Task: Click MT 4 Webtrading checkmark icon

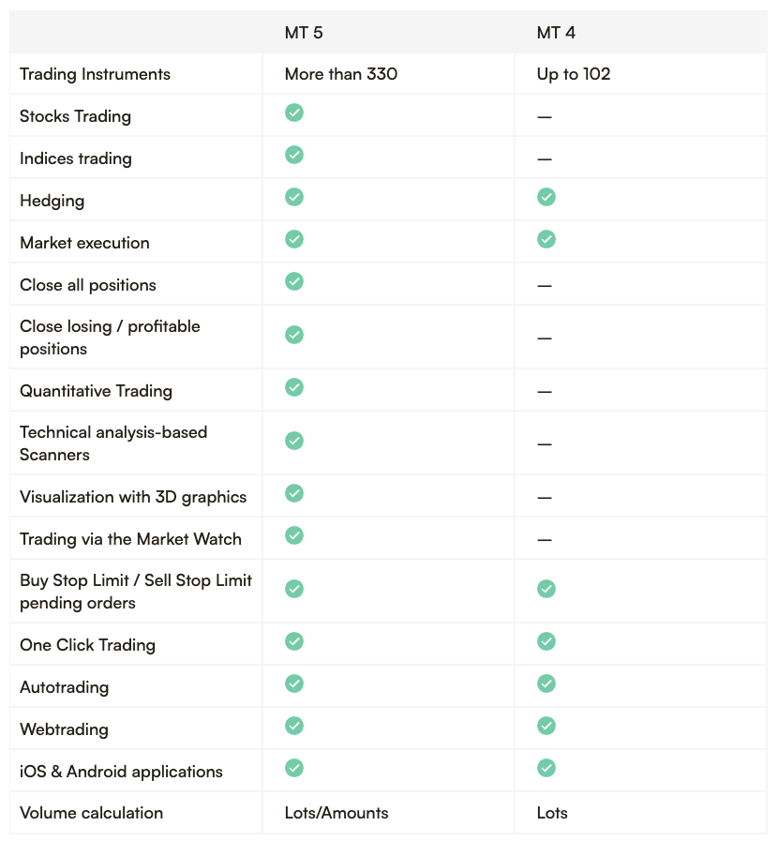Action: pyautogui.click(x=546, y=726)
